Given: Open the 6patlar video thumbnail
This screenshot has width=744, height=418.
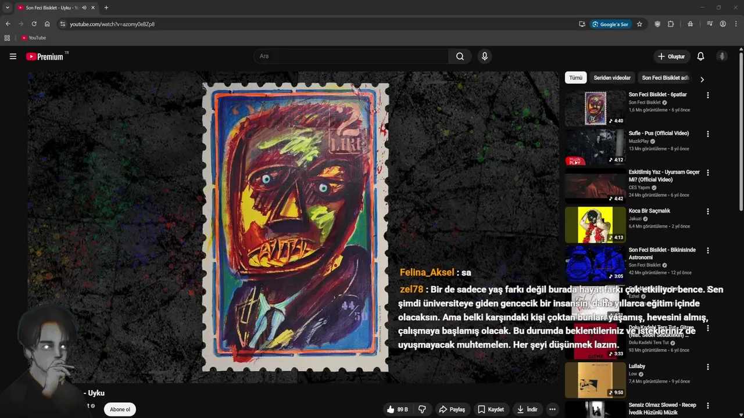Looking at the screenshot, I should click(x=595, y=108).
